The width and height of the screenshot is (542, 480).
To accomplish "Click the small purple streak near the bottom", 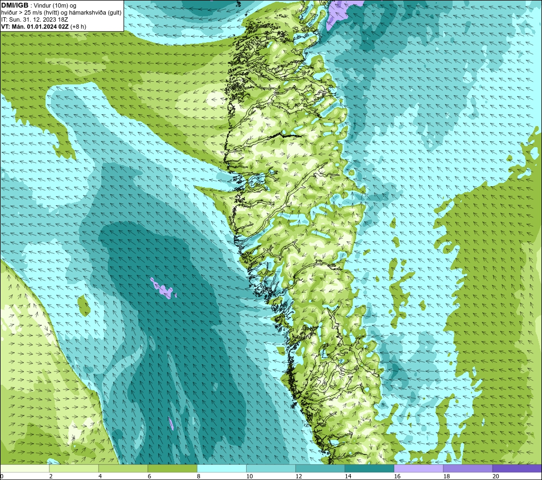I will 171,423.
